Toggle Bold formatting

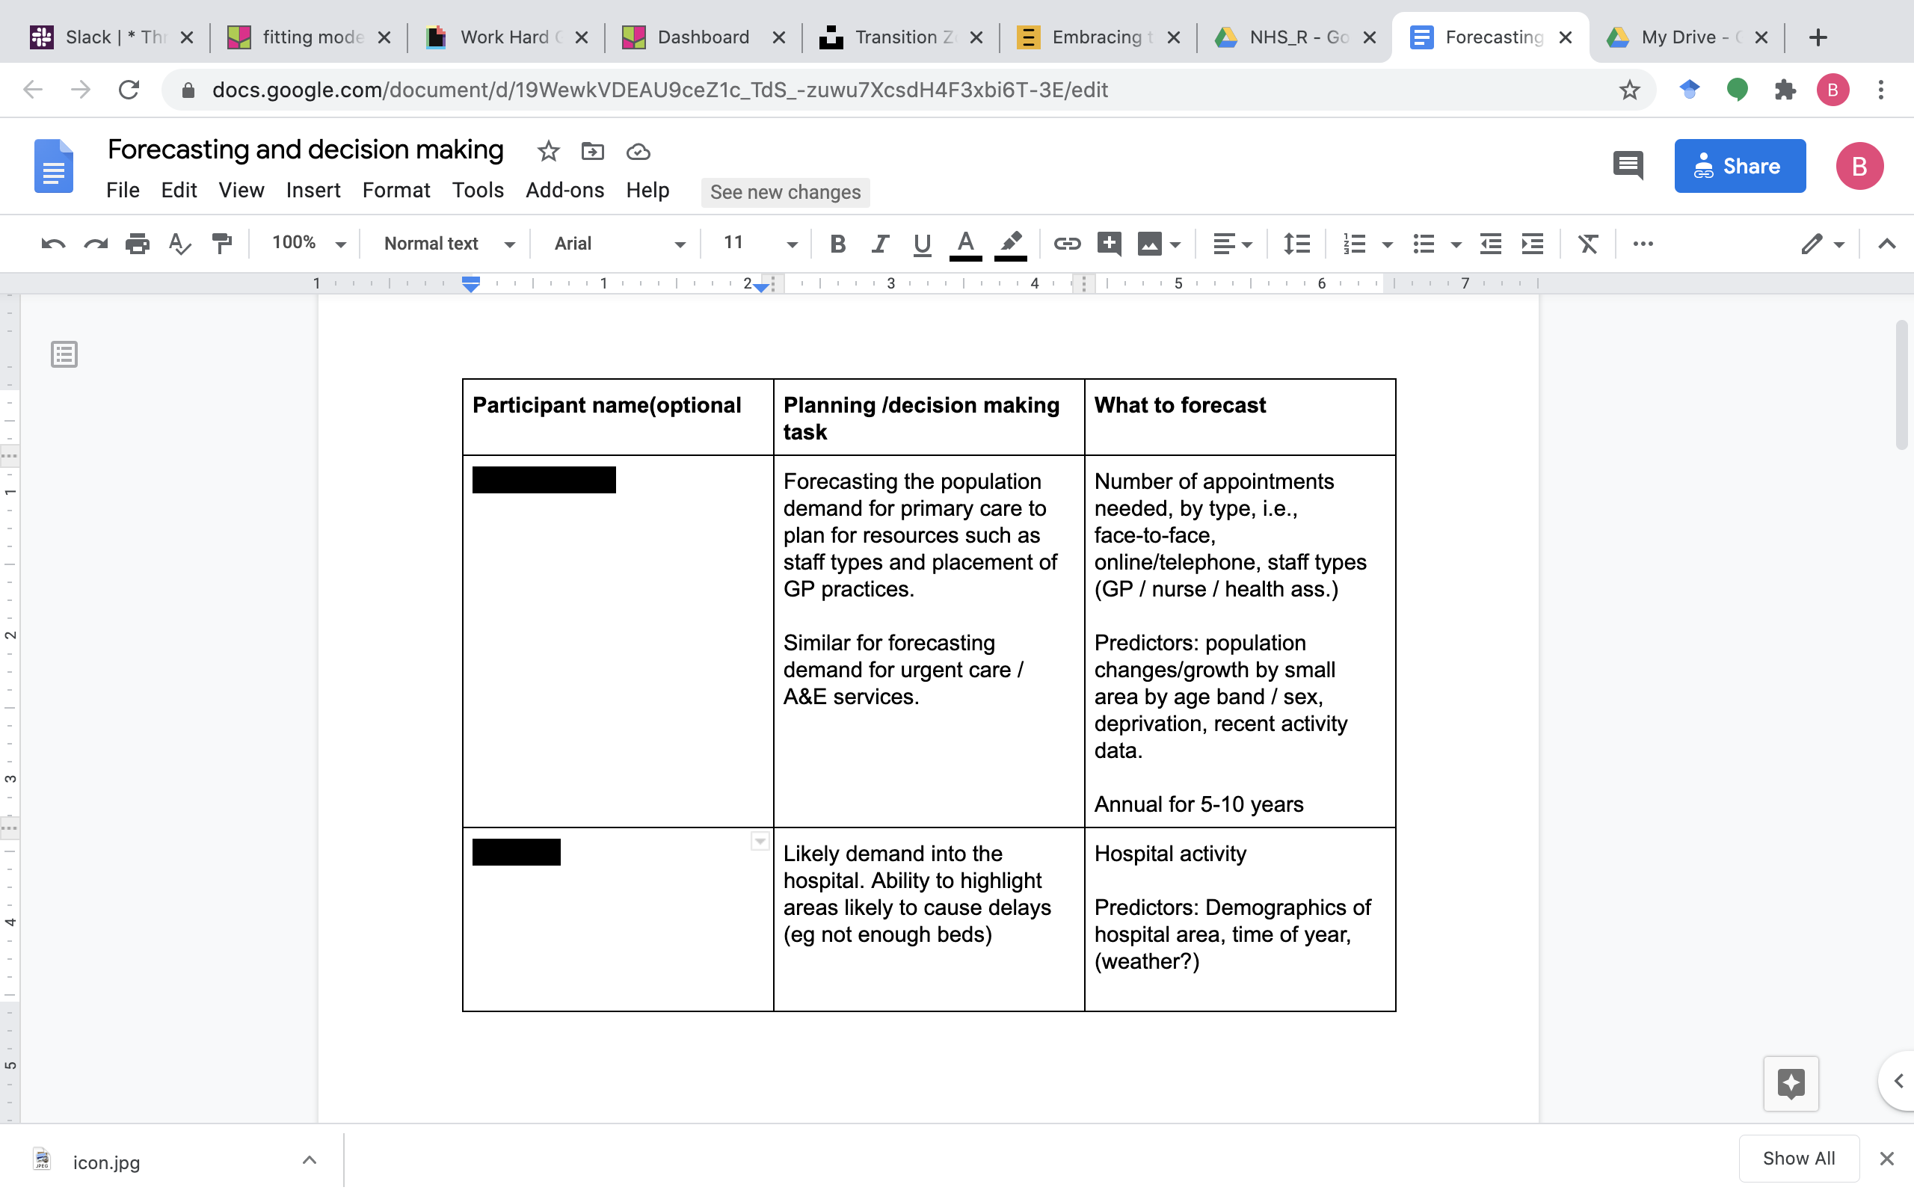[837, 244]
